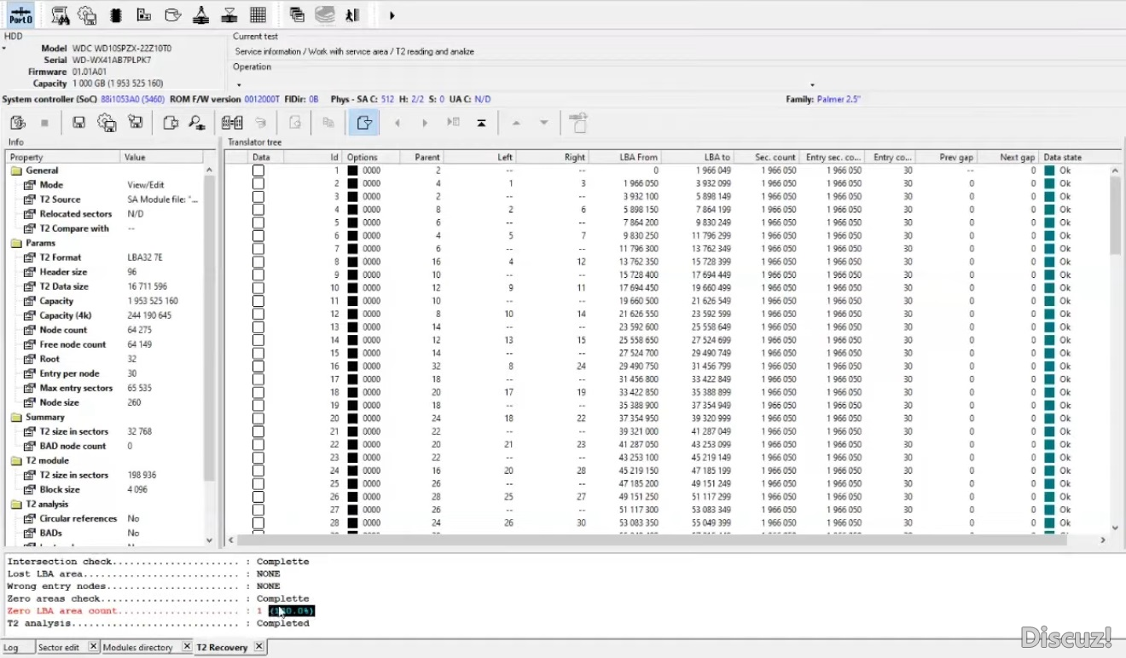This screenshot has width=1126, height=658.
Task: Click the stacked windows icon in top toolbar
Action: (x=297, y=14)
